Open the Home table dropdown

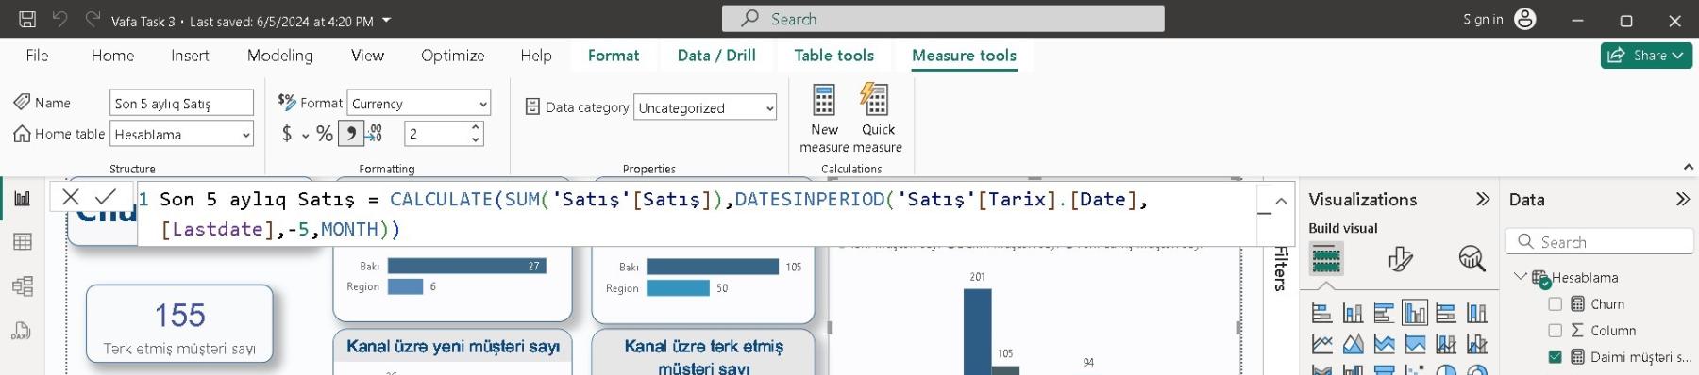[x=182, y=134]
